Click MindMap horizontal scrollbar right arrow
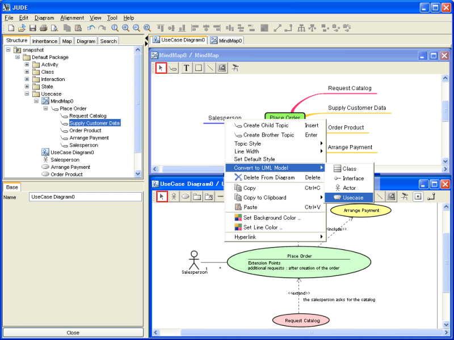Viewport: 454px width, 340px height. click(x=445, y=169)
